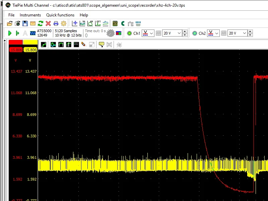Image resolution: width=268 pixels, height=201 pixels.
Task: Select the red channel axis color header
Action: (x=15, y=42)
